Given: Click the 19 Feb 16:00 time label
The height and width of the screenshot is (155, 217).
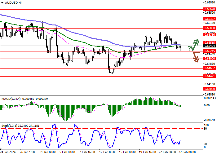Looking at the screenshot, I should tap(148, 152).
